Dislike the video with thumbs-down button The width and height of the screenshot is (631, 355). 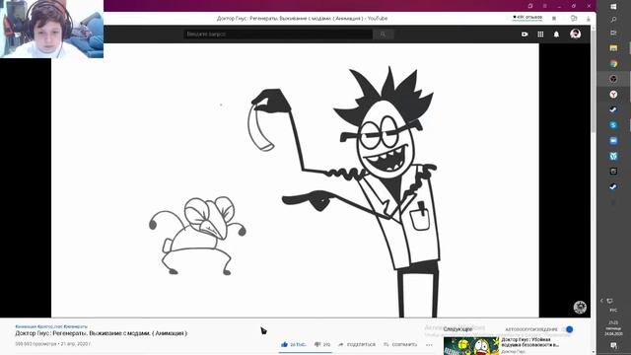click(x=322, y=344)
